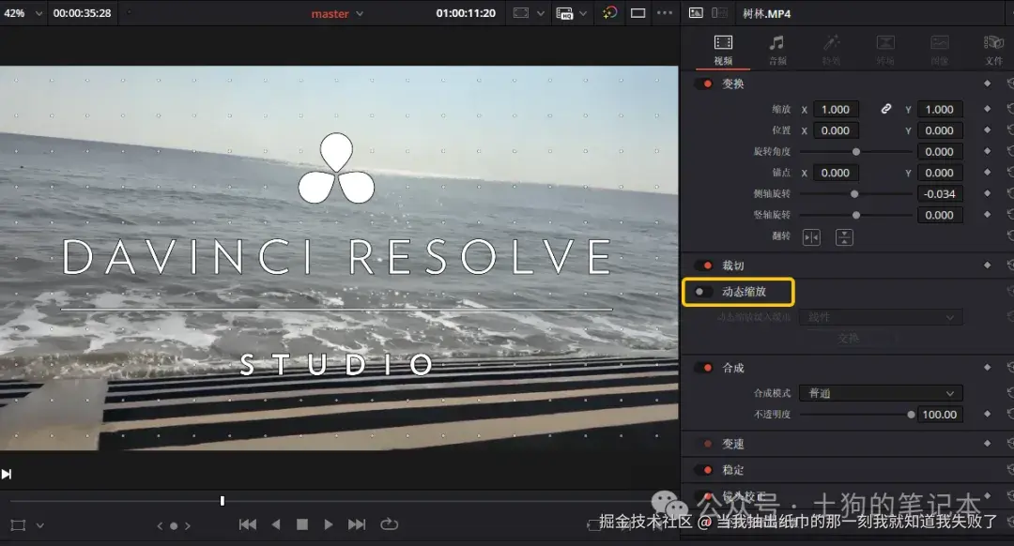This screenshot has height=546, width=1014.
Task: Toggle the 裁切 (Cropping) section switch
Action: [703, 265]
